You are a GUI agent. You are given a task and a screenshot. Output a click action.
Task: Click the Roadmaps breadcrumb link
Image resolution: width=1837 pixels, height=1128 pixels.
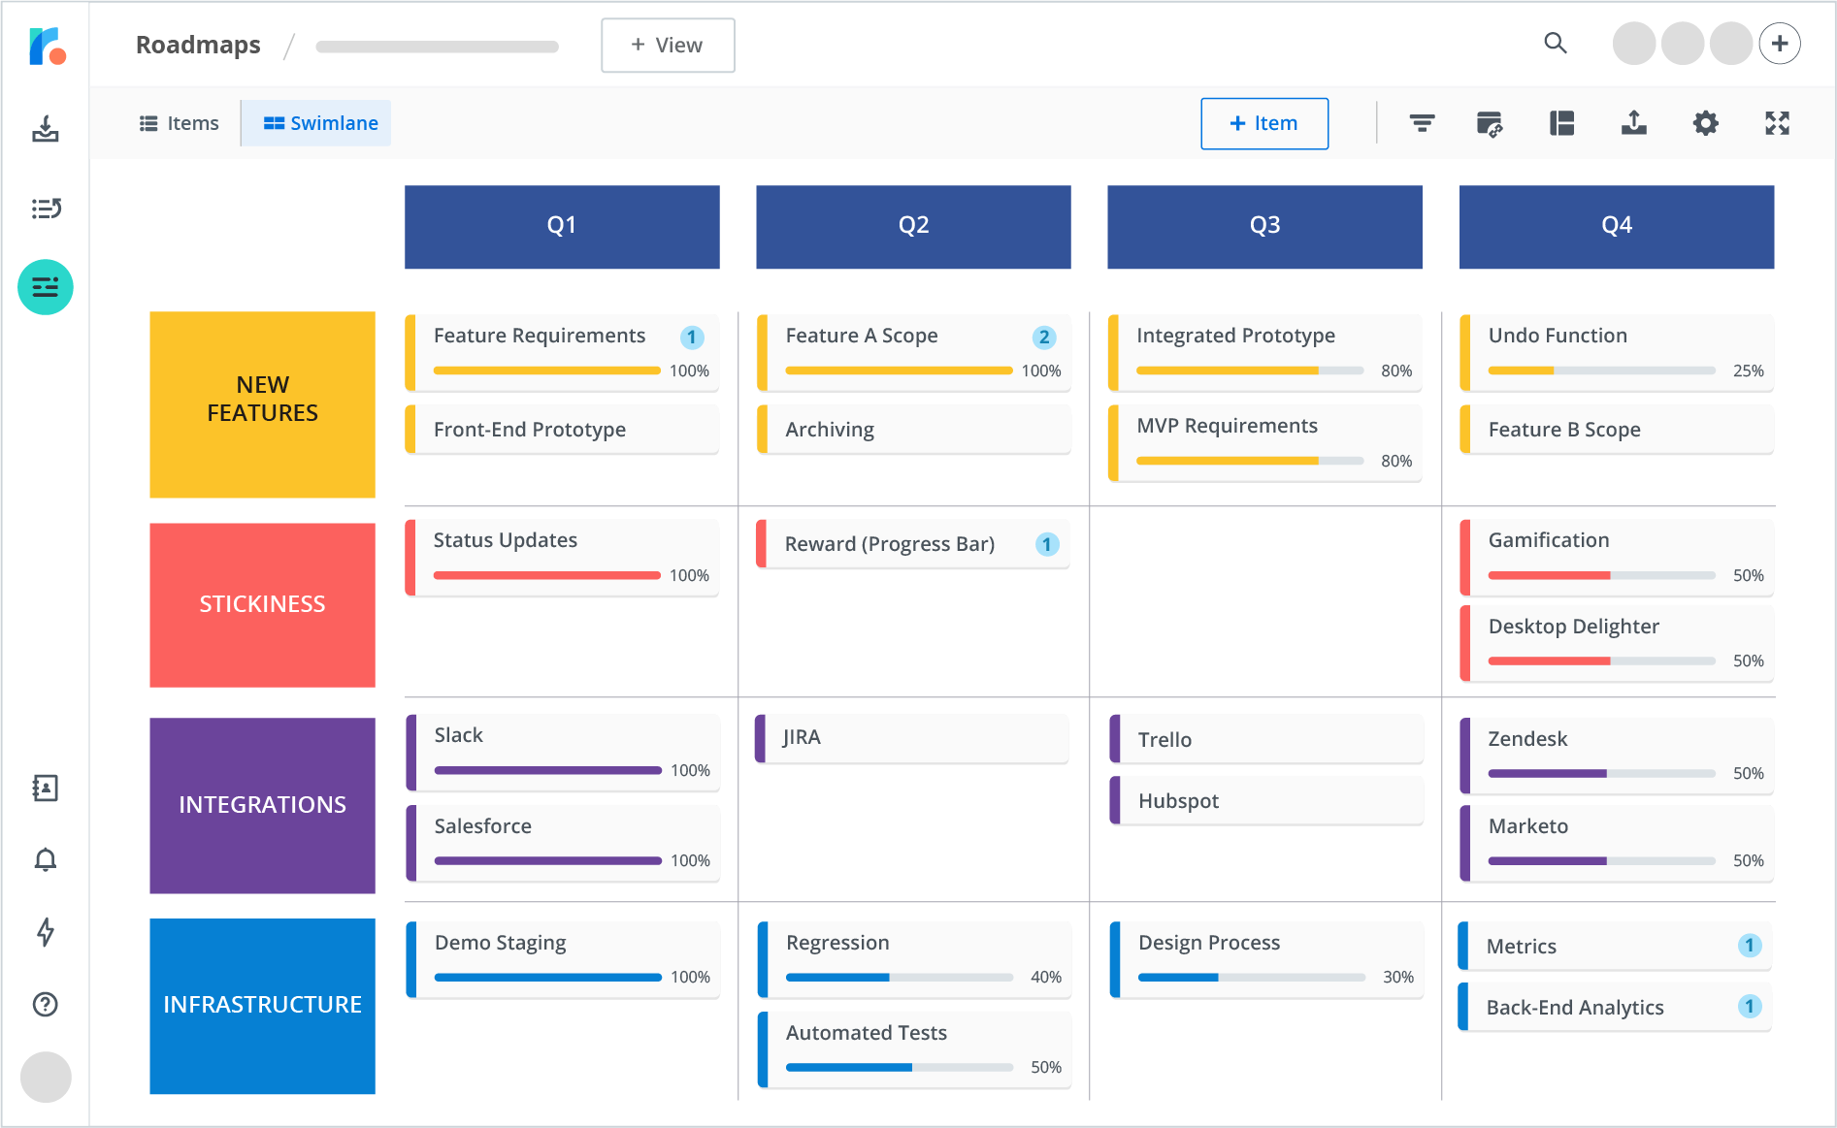(197, 44)
